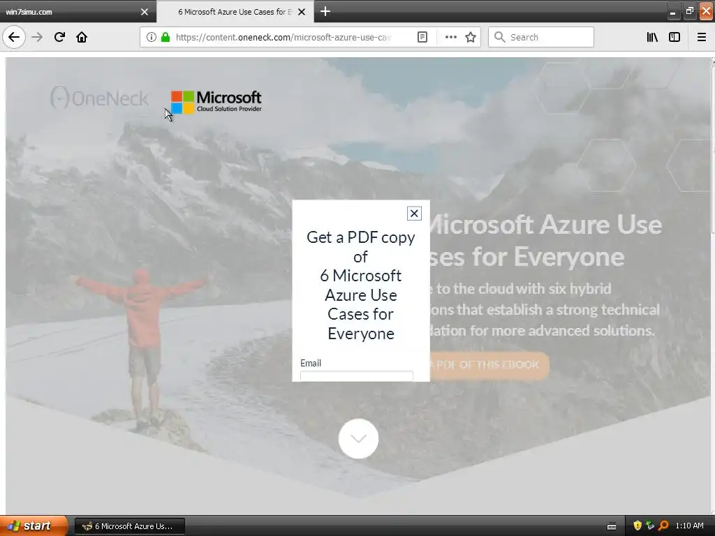Click the network connection tray icon

[x=650, y=526]
